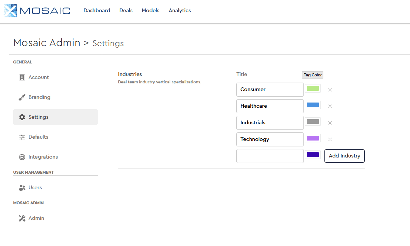This screenshot has width=410, height=246.
Task: Pick the green Consumer tag color swatch
Action: click(313, 89)
